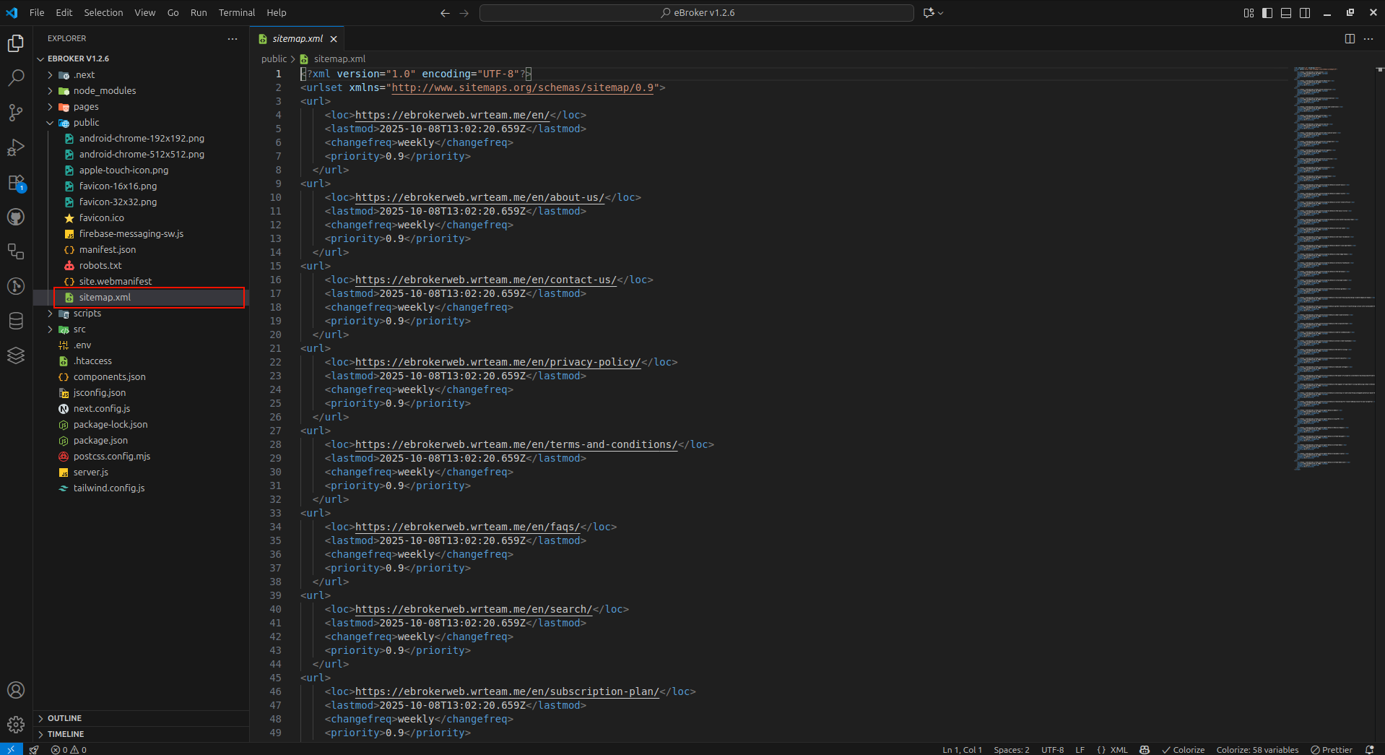Open Manage gear icon
The width and height of the screenshot is (1385, 755).
pos(16,725)
